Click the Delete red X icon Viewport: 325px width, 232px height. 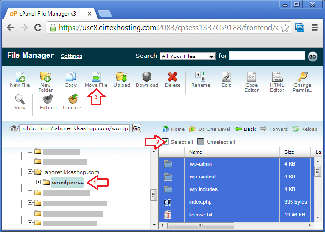[x=172, y=77]
